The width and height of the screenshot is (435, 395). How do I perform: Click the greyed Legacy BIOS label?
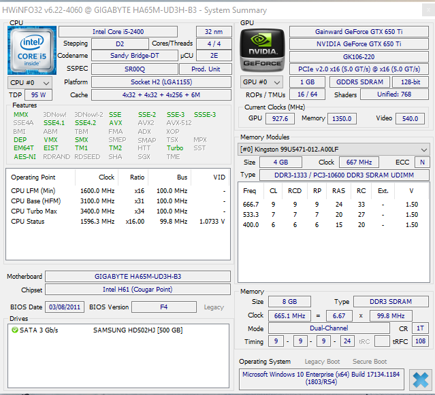coord(214,307)
